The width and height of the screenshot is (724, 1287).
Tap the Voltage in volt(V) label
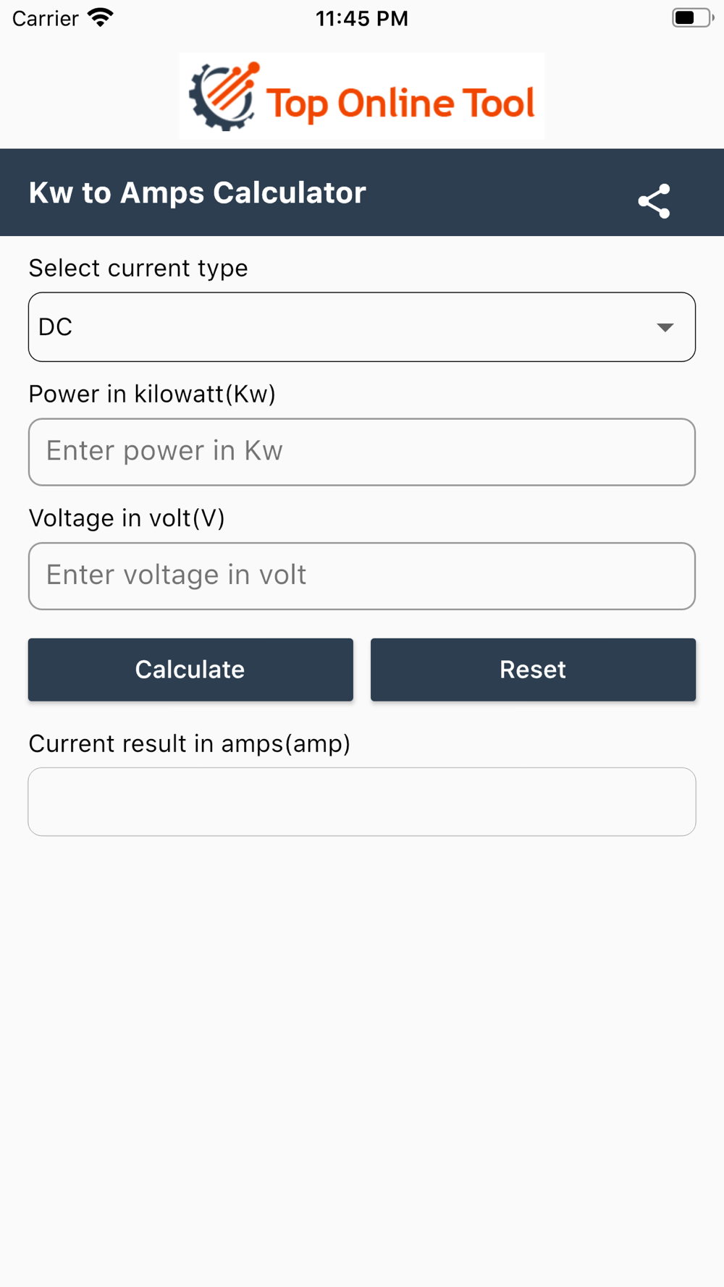tap(127, 518)
